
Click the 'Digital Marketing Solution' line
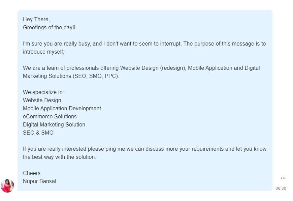(54, 125)
